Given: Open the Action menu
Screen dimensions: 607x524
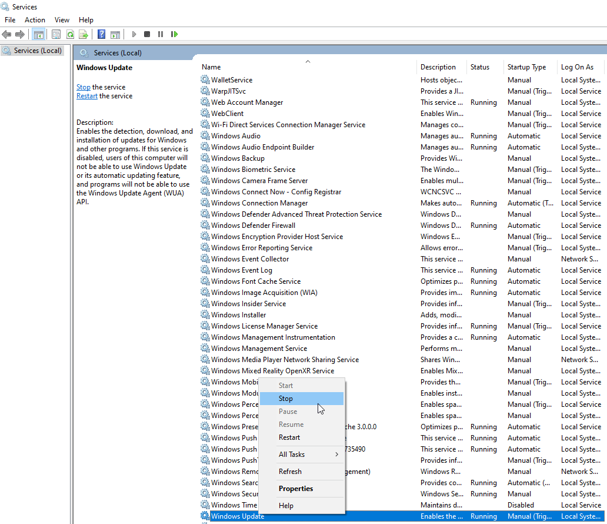Looking at the screenshot, I should 35,19.
